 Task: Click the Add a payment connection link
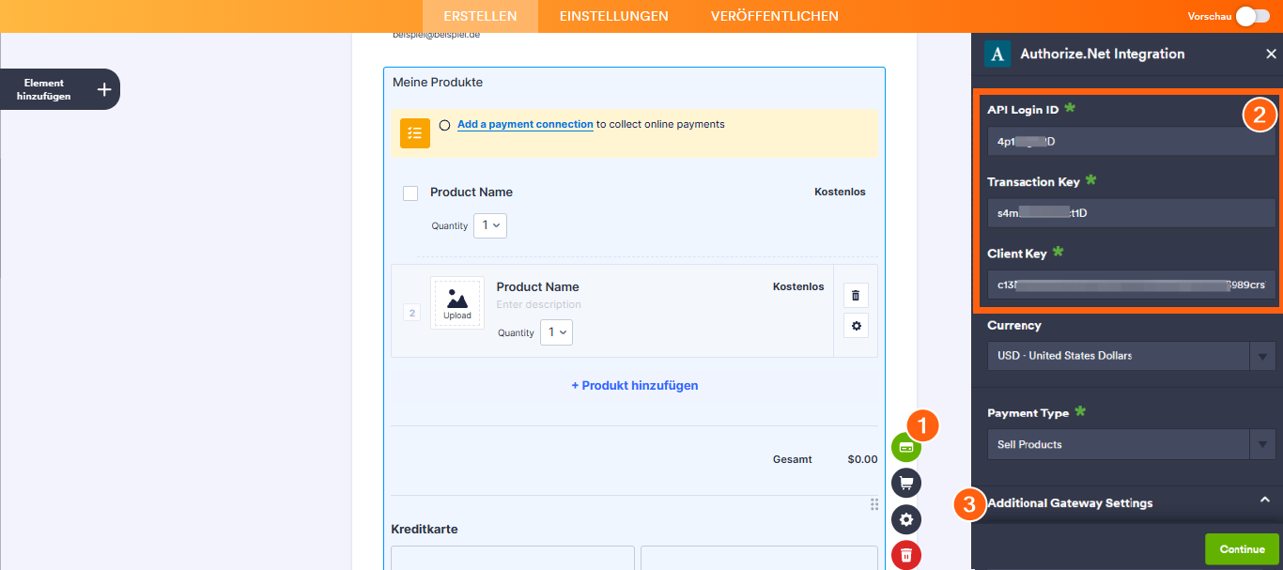coord(525,124)
